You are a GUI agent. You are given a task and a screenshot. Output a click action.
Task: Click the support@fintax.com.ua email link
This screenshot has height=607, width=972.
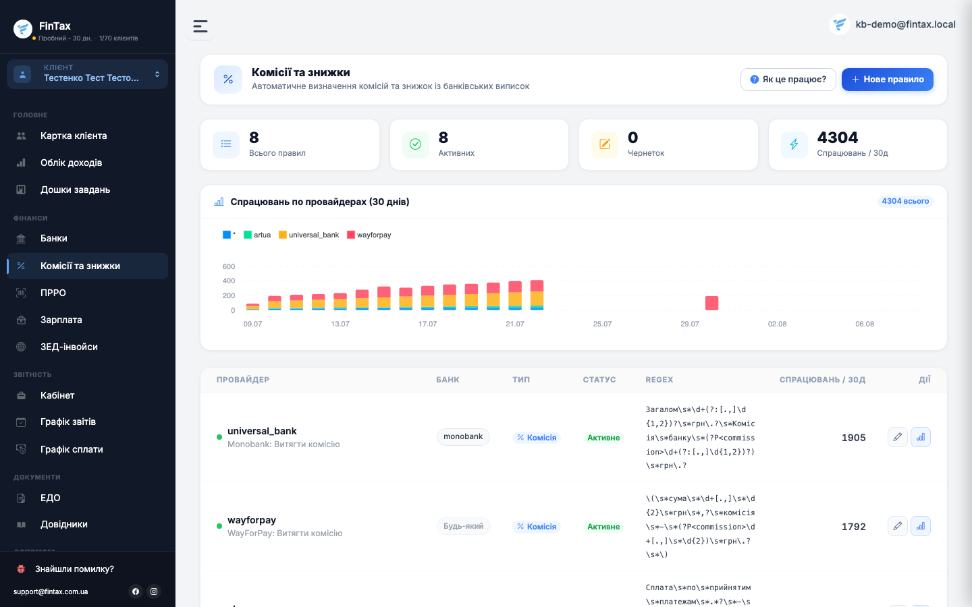(51, 591)
